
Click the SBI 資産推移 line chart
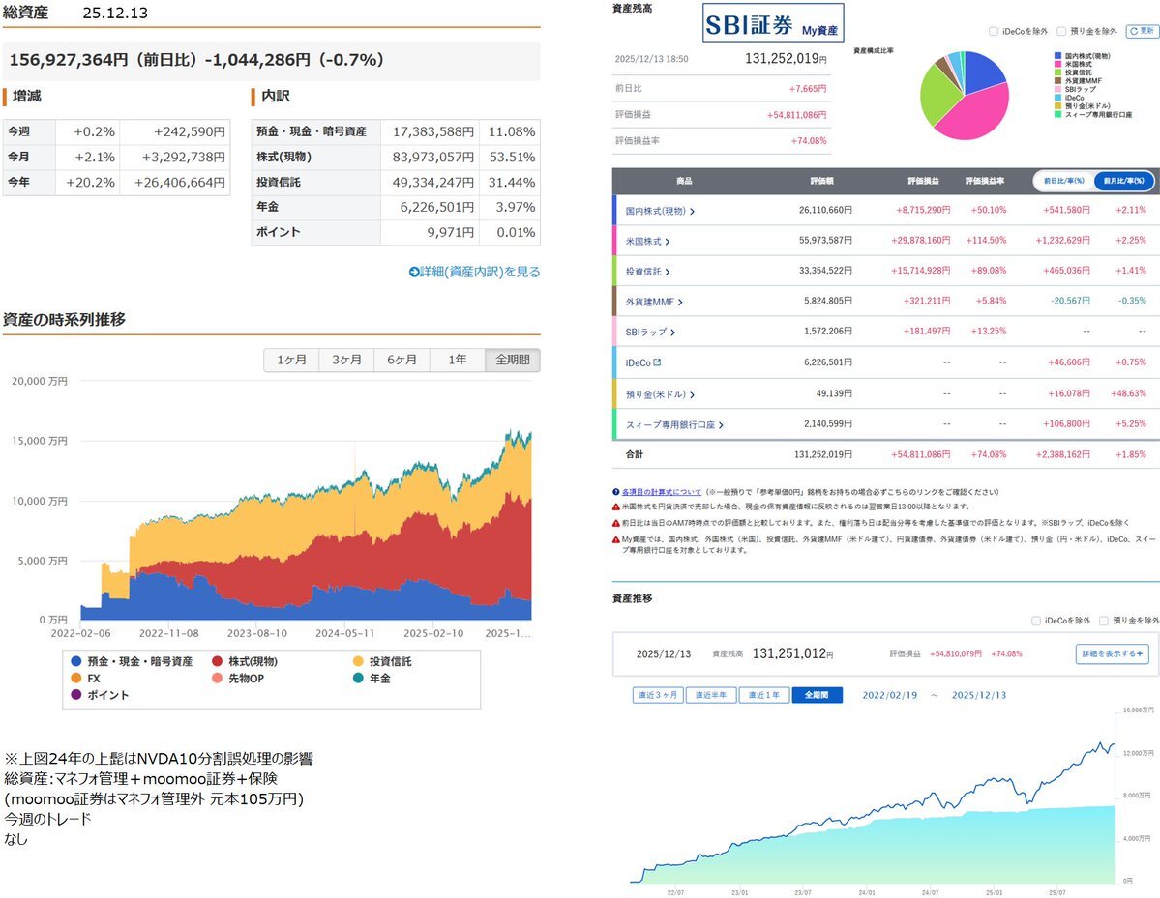[873, 798]
